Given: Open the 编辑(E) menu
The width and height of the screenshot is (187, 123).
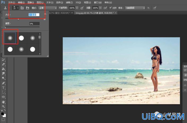Looking at the screenshot, I should 21,2.
